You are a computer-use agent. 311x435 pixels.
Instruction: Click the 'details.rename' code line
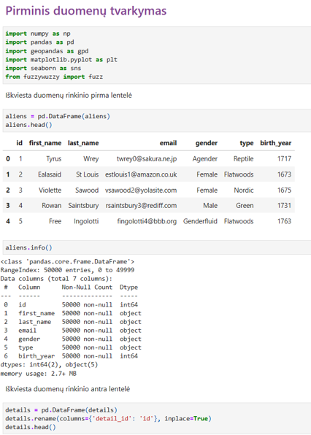[109, 418]
